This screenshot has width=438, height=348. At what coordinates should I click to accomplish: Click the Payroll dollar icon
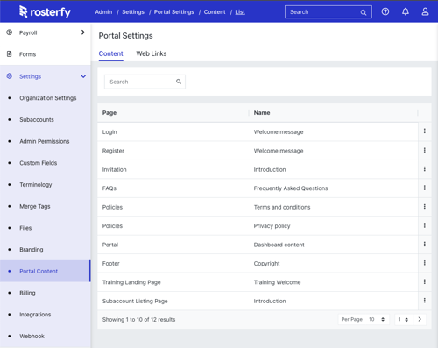click(x=10, y=32)
